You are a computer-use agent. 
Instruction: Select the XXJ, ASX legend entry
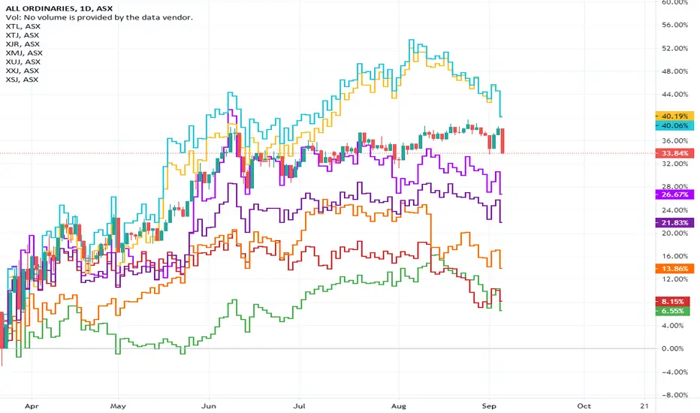pyautogui.click(x=23, y=71)
